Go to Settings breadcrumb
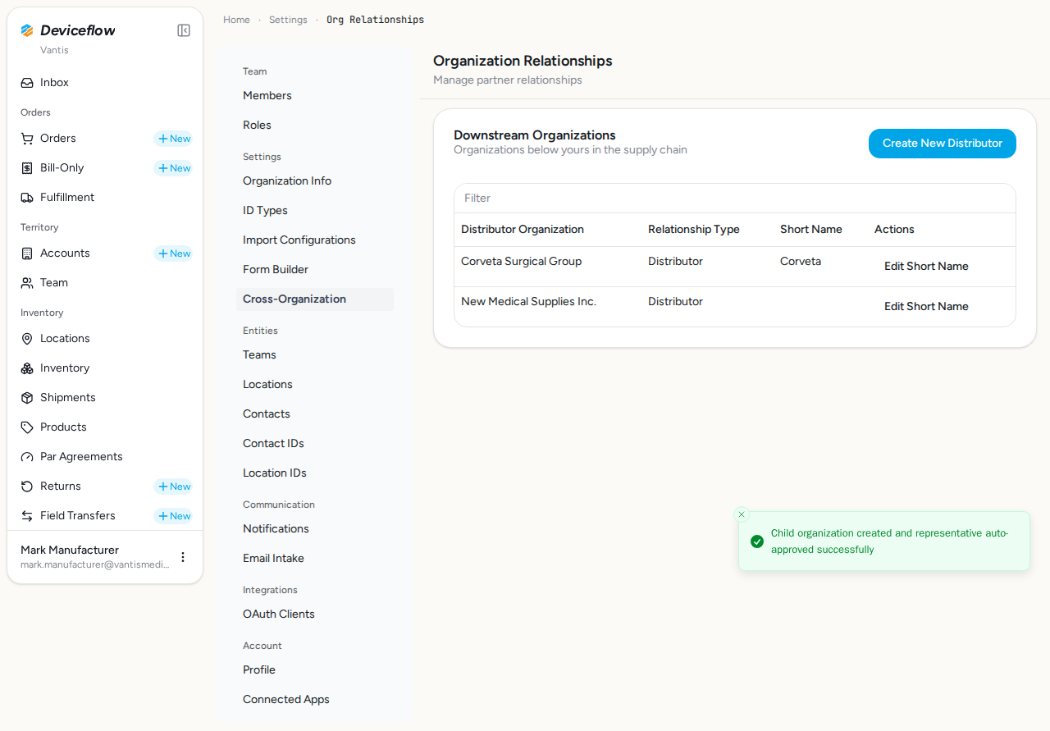Viewport: 1050px width, 731px height. point(288,20)
